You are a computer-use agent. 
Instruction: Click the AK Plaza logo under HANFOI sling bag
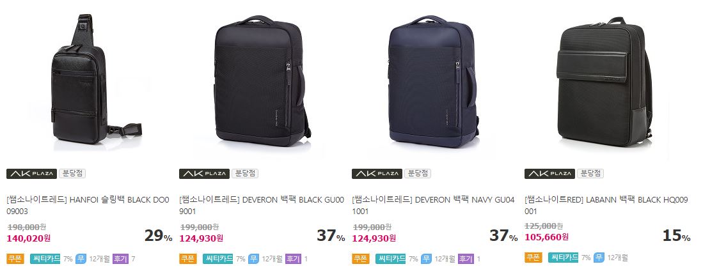tap(31, 174)
